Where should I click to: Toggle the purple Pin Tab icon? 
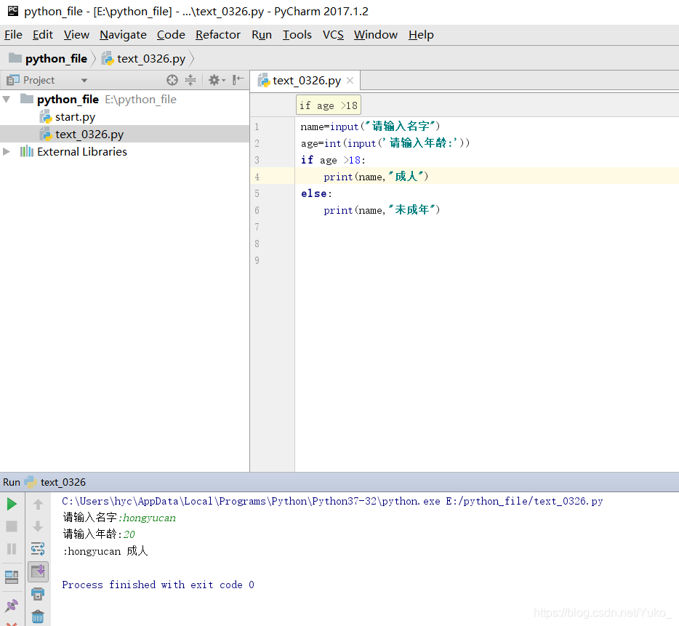coord(12,605)
